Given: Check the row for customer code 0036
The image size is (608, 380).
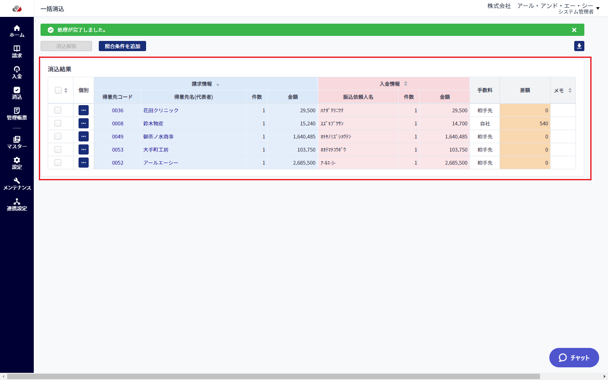Looking at the screenshot, I should [x=58, y=110].
